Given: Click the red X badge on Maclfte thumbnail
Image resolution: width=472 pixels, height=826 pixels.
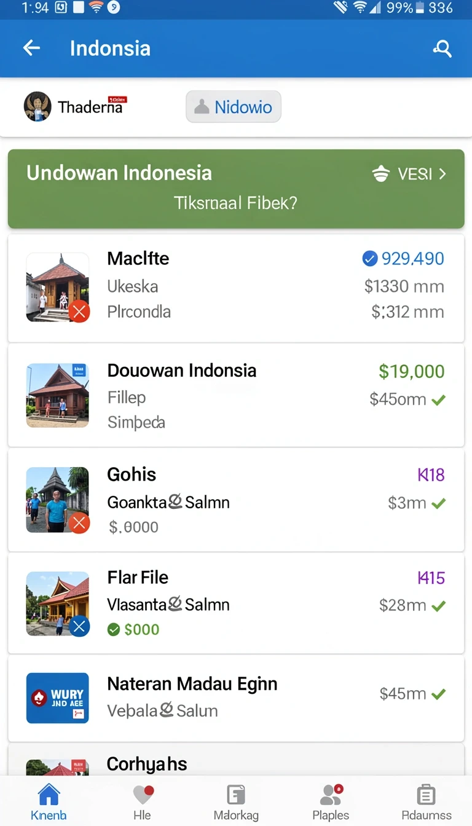Looking at the screenshot, I should coord(79,312).
